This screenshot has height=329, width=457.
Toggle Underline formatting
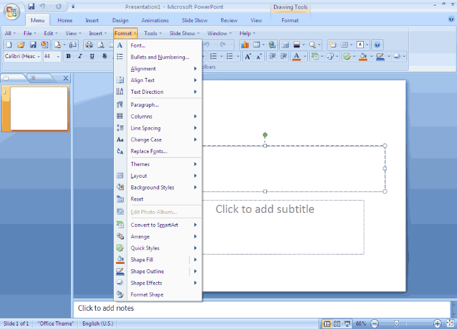click(x=92, y=56)
